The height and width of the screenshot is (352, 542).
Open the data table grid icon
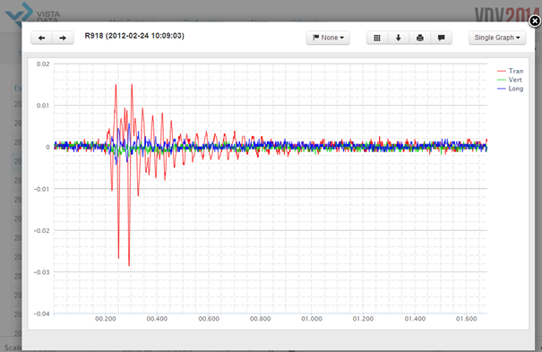[377, 38]
